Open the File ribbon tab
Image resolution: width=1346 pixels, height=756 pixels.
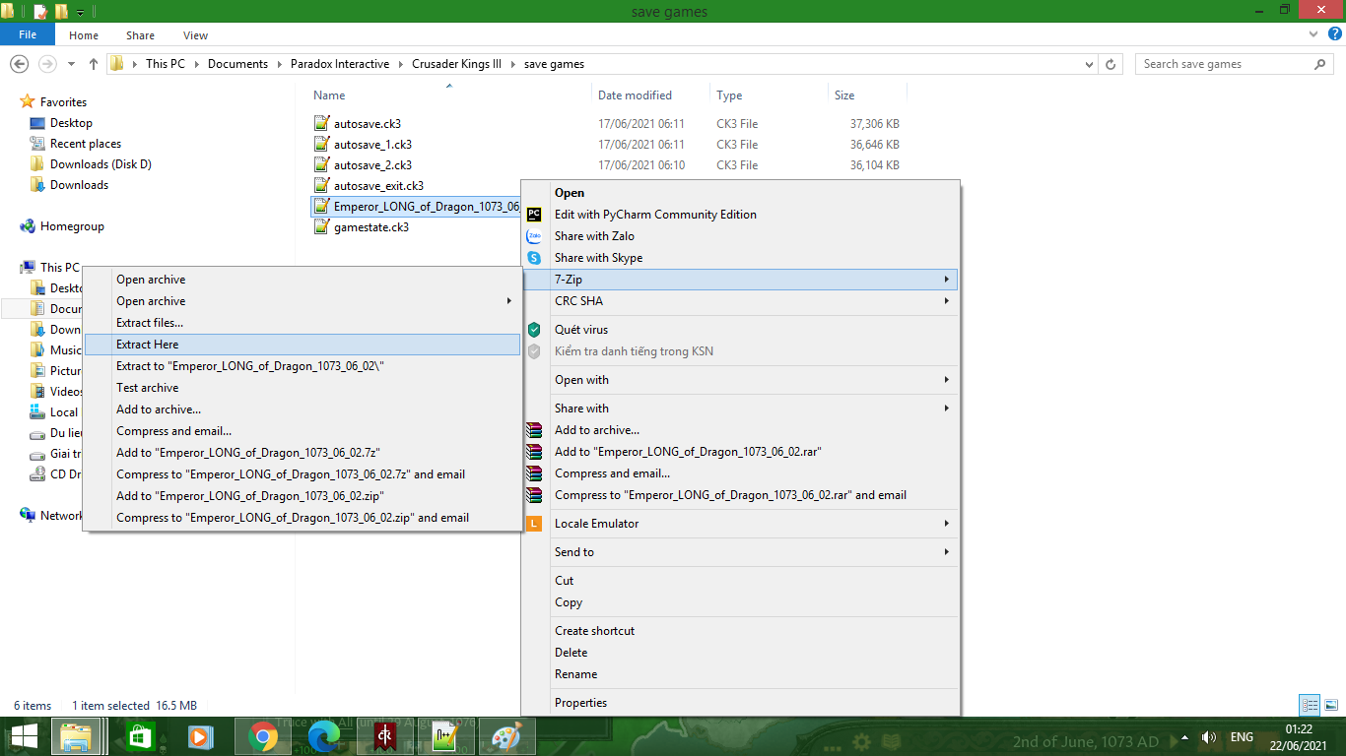pyautogui.click(x=28, y=34)
